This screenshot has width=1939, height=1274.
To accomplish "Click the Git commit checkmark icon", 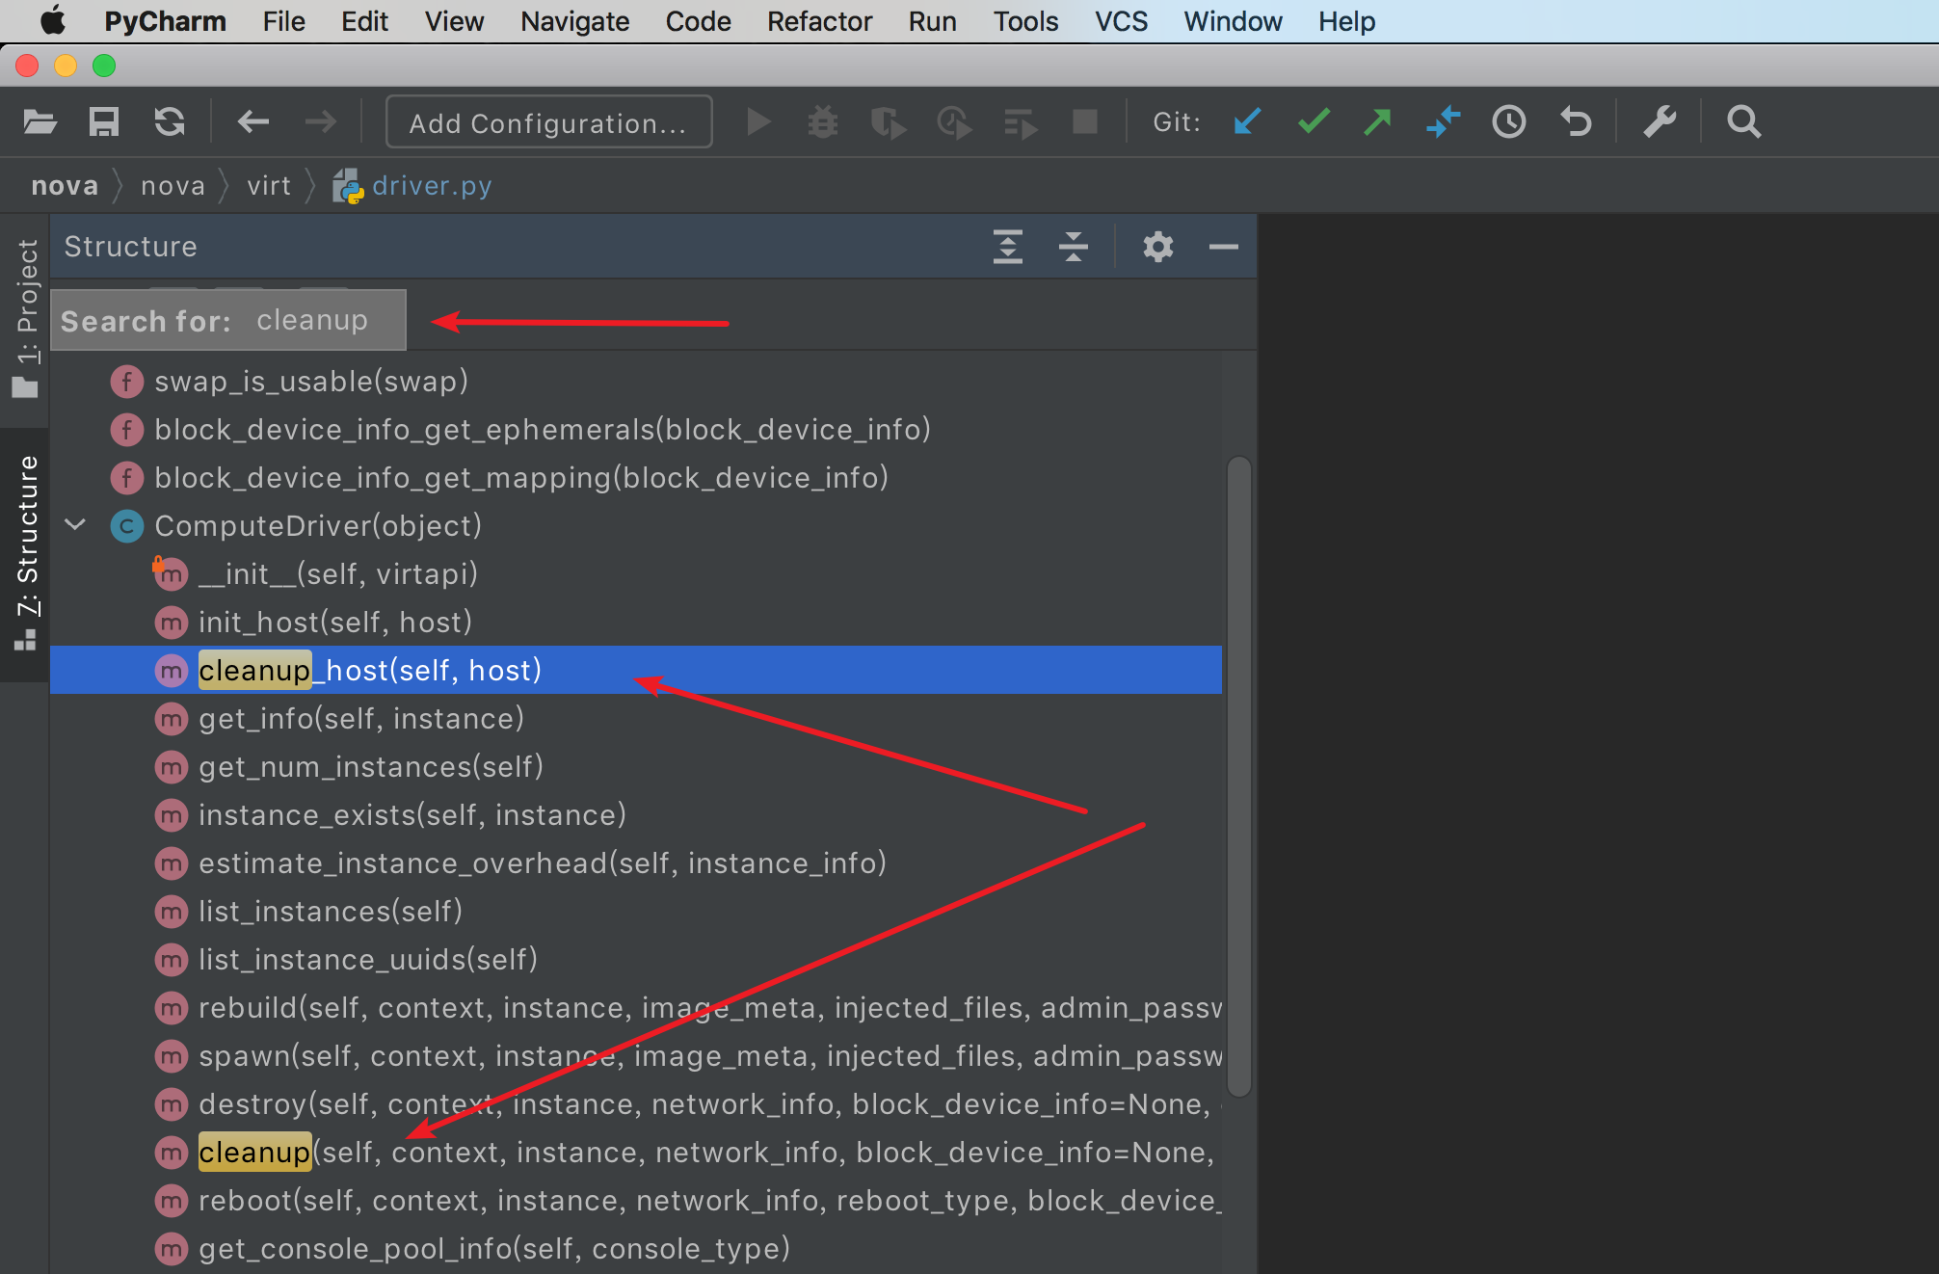I will pyautogui.click(x=1313, y=122).
